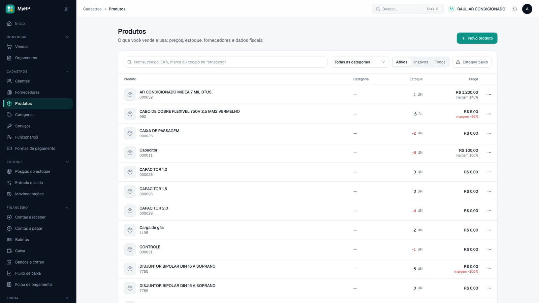The width and height of the screenshot is (539, 303).
Task: Click the global Buscar search box
Action: pos(408,9)
